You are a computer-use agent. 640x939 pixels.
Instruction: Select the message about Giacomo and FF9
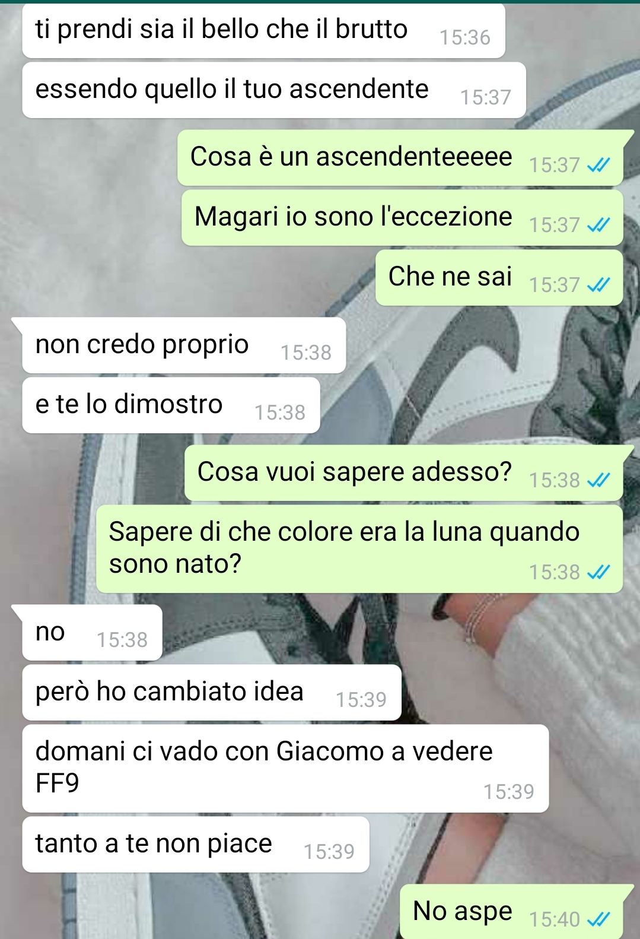pyautogui.click(x=285, y=769)
